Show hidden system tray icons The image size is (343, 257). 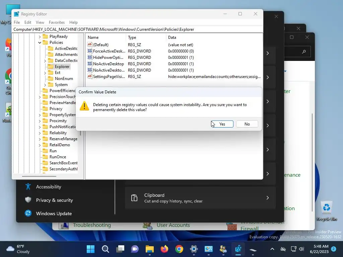(x=272, y=249)
